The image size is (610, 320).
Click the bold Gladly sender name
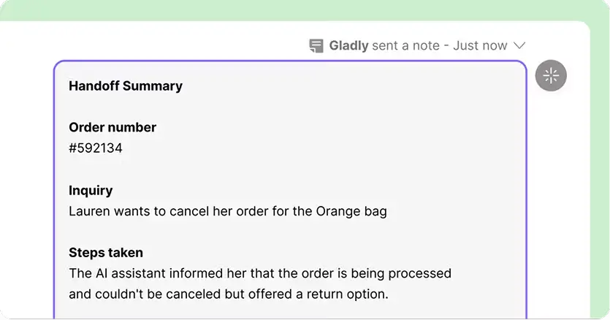coord(348,45)
